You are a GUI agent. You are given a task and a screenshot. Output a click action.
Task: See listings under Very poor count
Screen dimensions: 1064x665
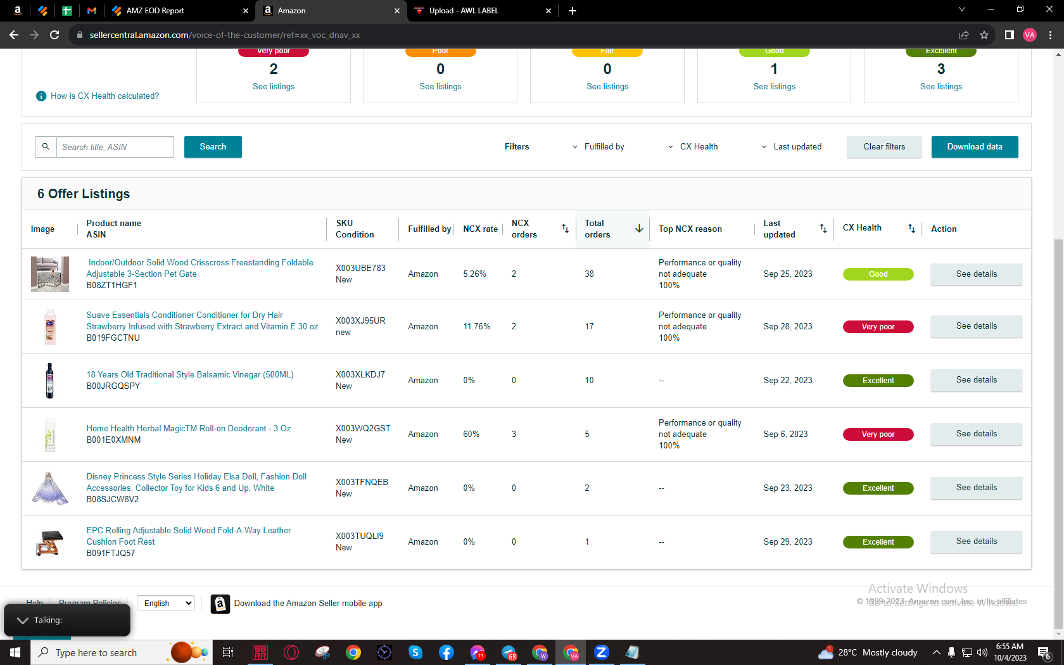coord(274,87)
